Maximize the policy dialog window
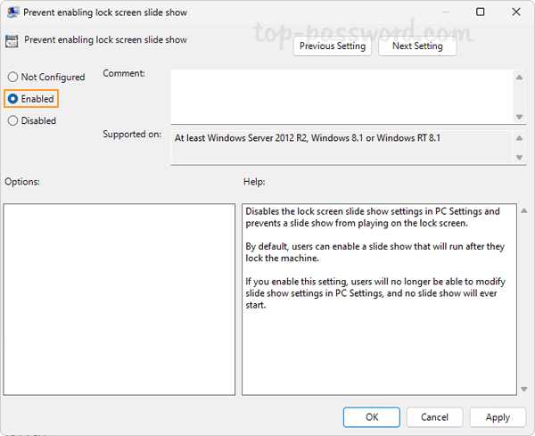 pos(481,12)
